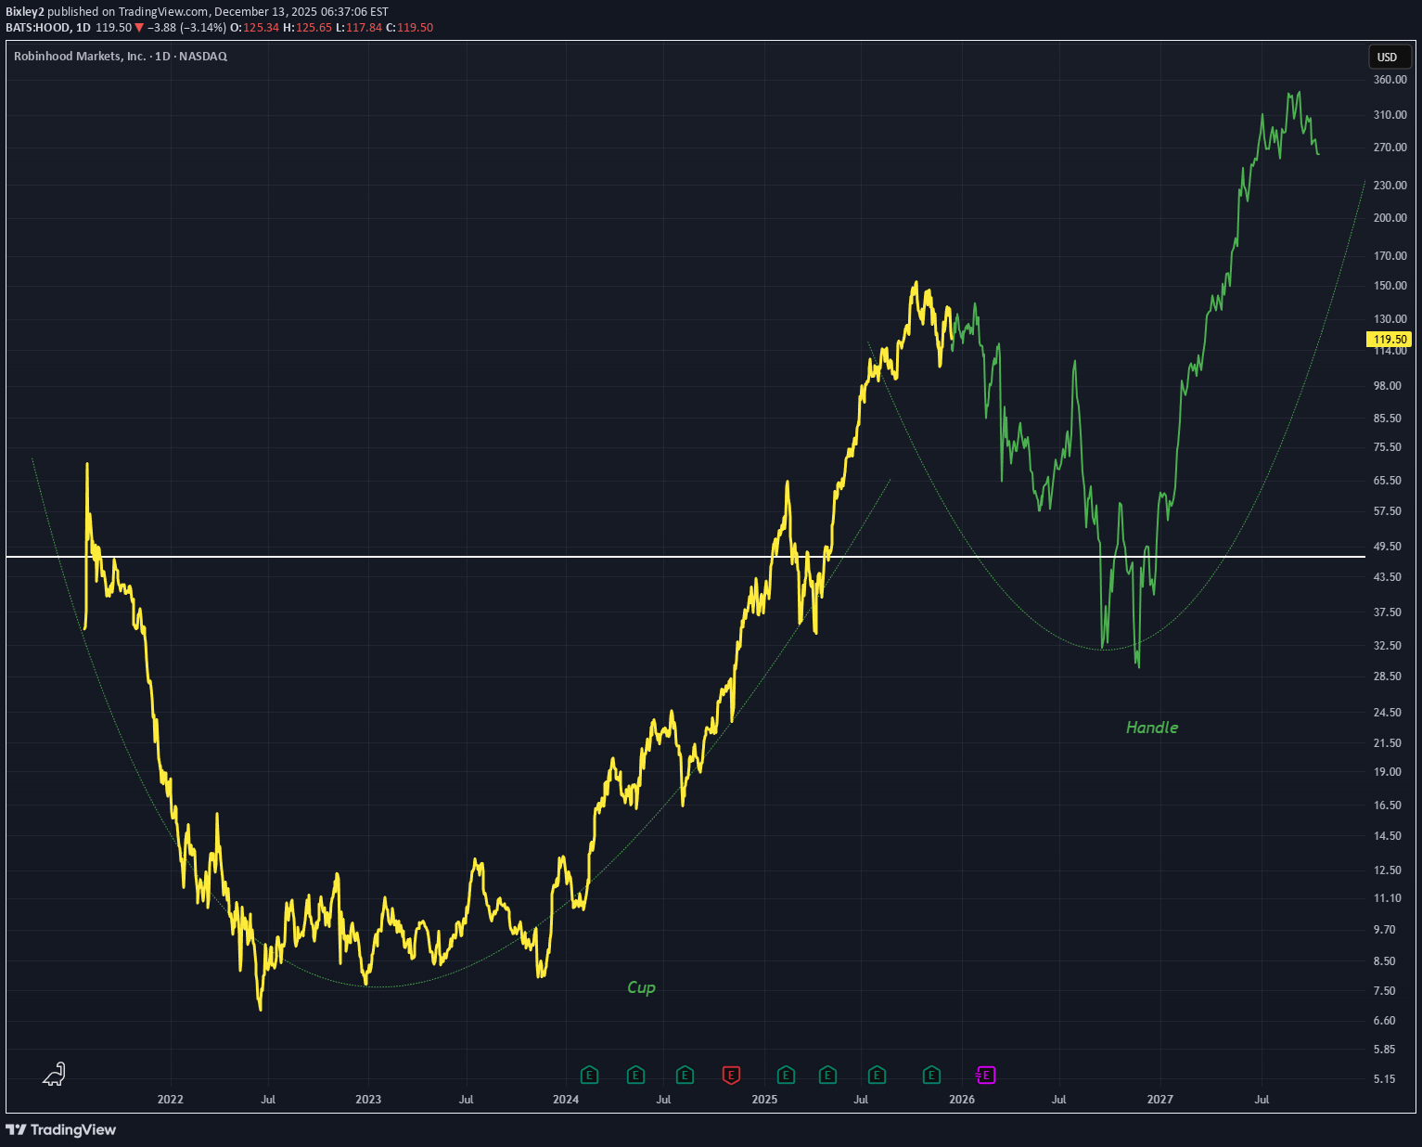Click the 2026 label on time axis

click(962, 1100)
